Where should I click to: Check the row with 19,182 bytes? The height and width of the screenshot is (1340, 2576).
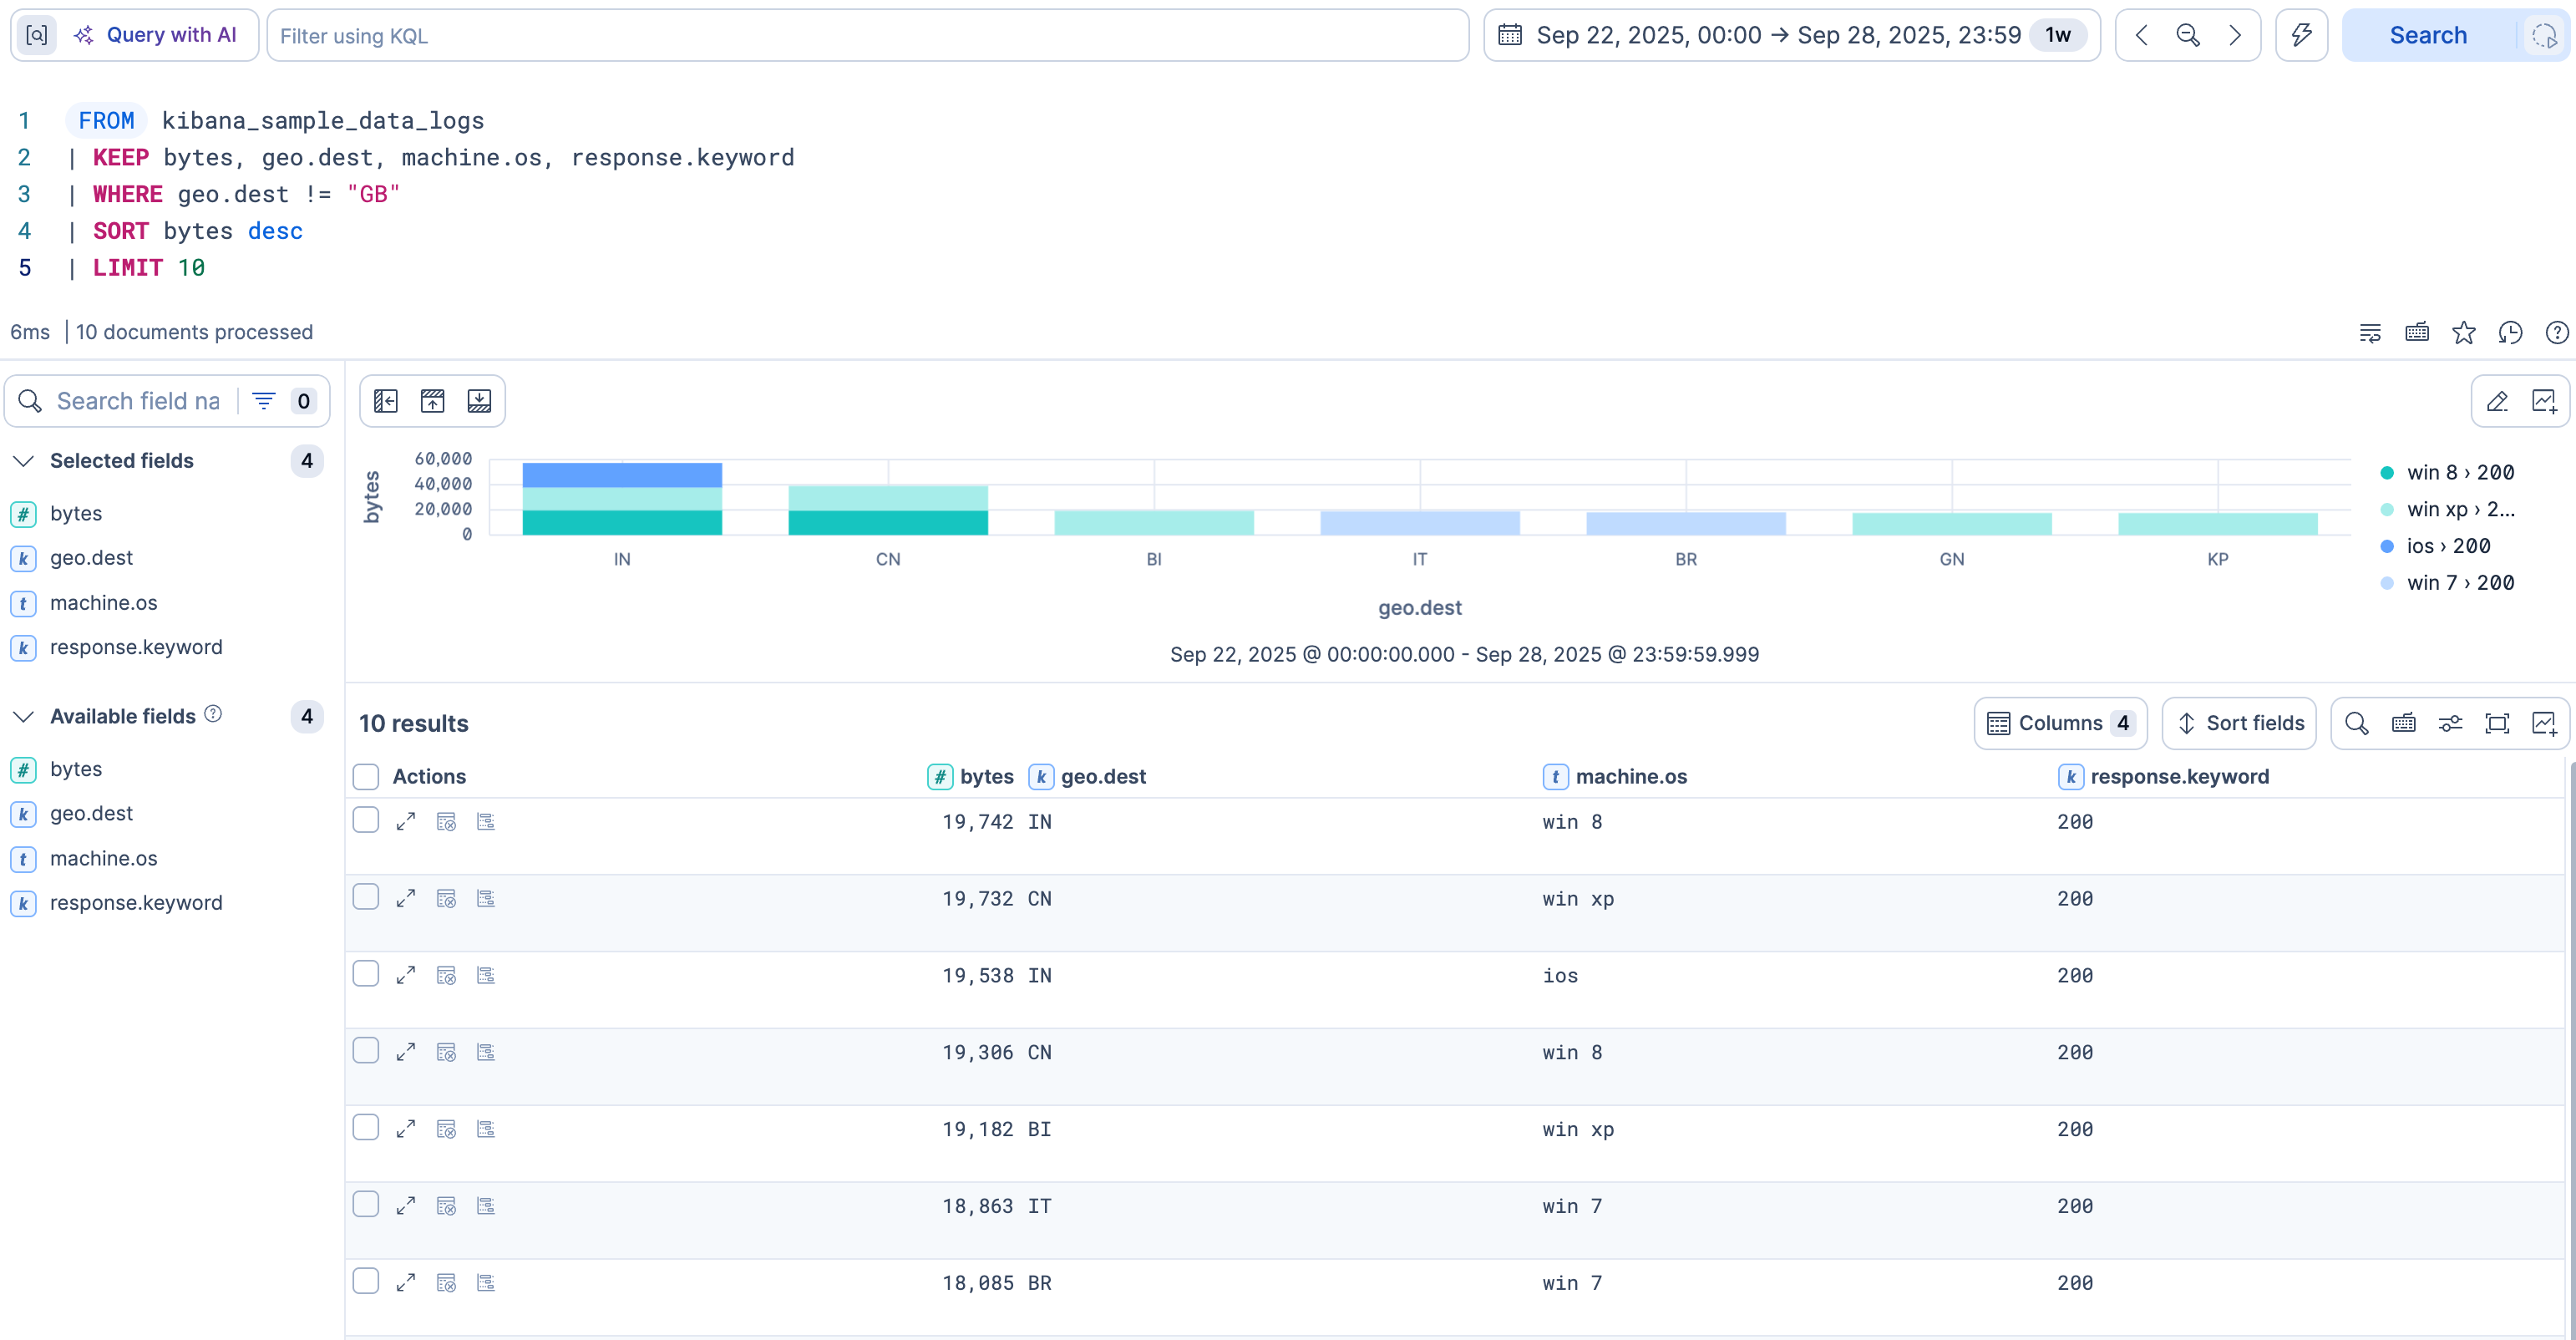click(x=366, y=1128)
